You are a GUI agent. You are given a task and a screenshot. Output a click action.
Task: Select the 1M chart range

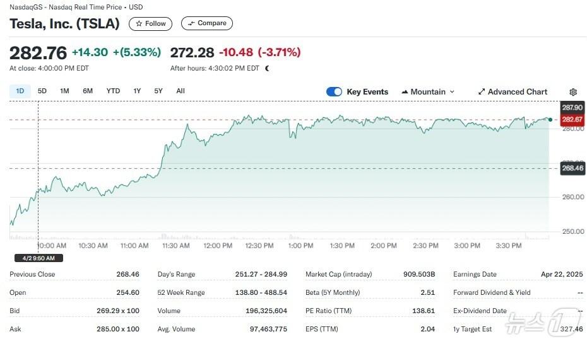click(x=64, y=91)
